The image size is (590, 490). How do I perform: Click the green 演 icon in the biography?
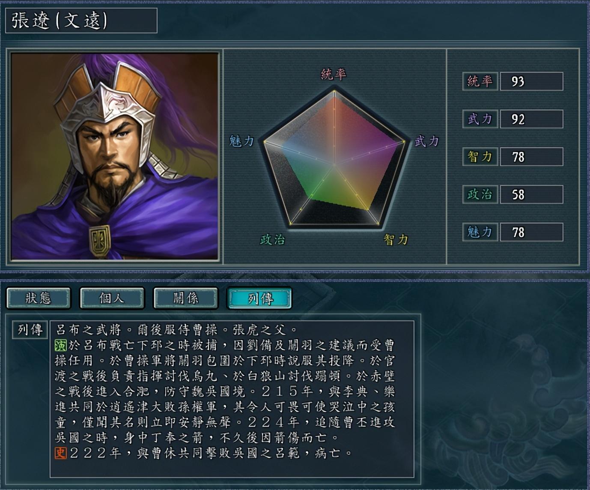pyautogui.click(x=60, y=345)
